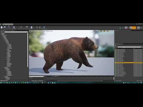The width and height of the screenshot is (143, 107).
Task: Click the Asset Browser search field
Action: pyautogui.click(x=129, y=47)
